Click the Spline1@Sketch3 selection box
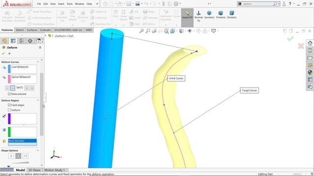The width and height of the screenshot is (314, 176). pyautogui.click(x=24, y=79)
